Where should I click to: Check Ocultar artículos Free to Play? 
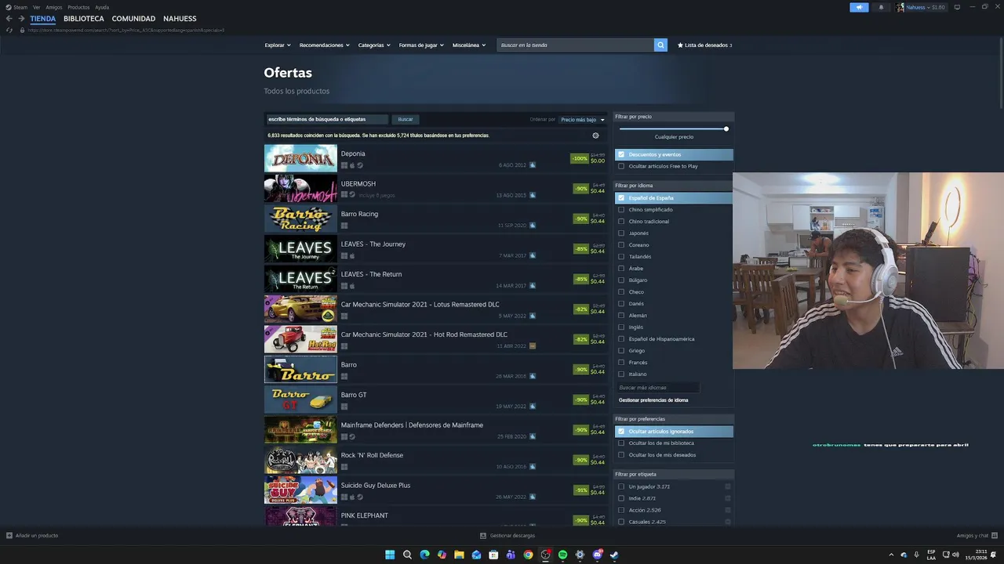point(621,166)
